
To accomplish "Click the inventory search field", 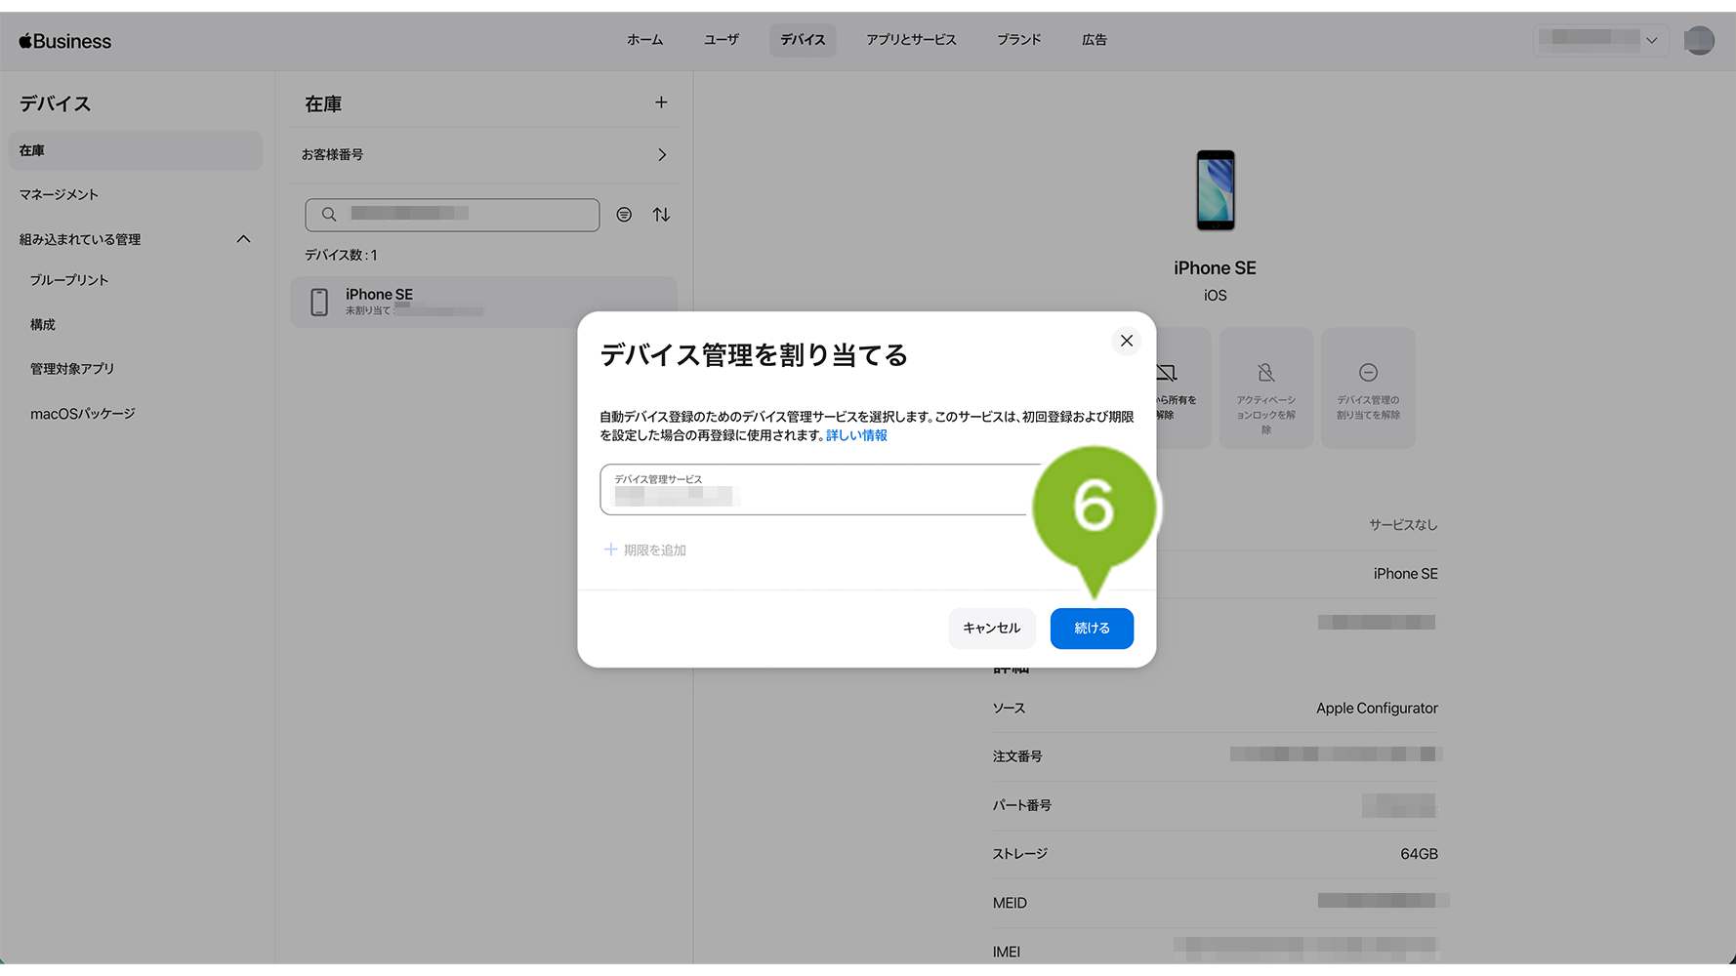I will [452, 215].
